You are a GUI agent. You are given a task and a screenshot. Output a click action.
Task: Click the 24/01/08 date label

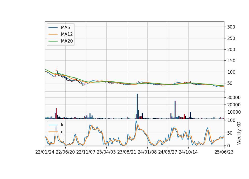147,152
